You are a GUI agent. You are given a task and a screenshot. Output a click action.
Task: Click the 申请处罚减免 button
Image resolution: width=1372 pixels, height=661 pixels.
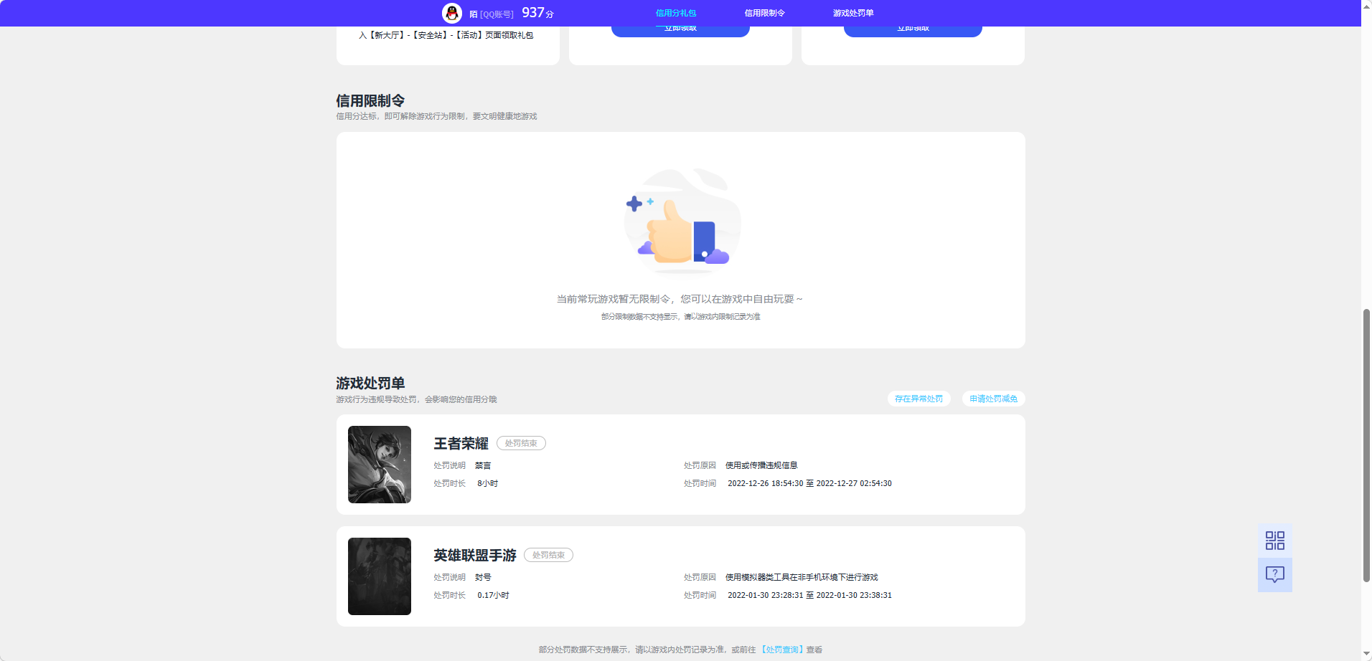994,399
